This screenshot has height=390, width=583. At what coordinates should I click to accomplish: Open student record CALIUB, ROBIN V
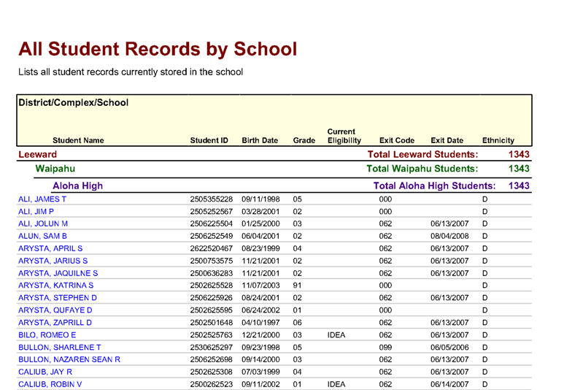pos(50,384)
